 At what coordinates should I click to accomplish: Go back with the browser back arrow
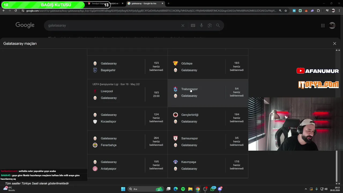click(x=3, y=10)
